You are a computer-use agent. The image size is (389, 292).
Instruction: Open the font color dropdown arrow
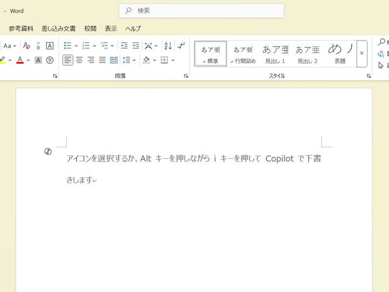[x=28, y=60]
